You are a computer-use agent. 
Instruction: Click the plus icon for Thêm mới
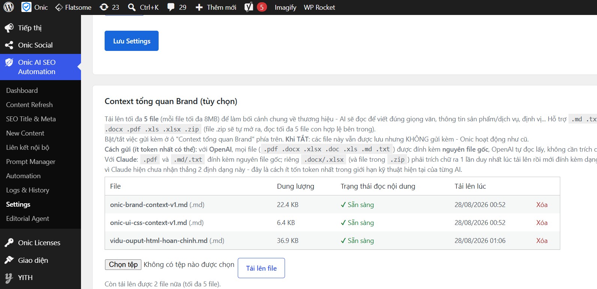(199, 7)
